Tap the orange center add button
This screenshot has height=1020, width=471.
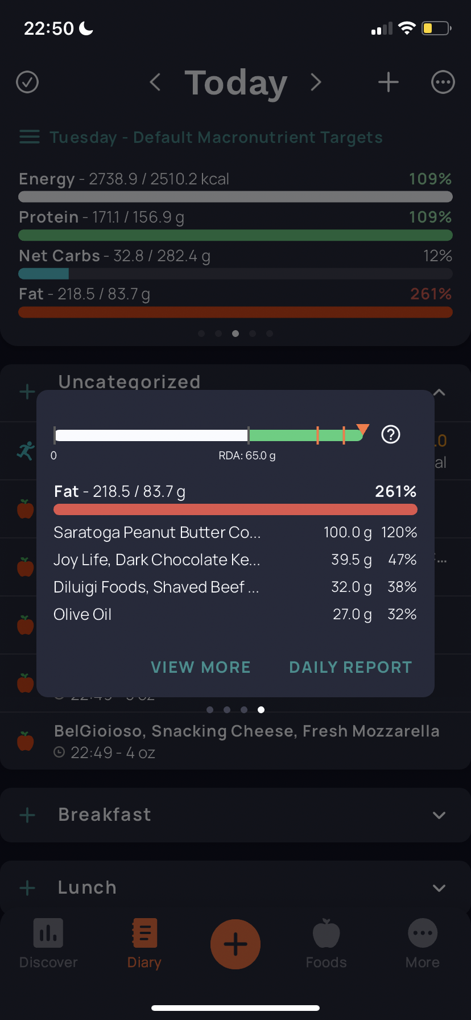[x=235, y=944]
